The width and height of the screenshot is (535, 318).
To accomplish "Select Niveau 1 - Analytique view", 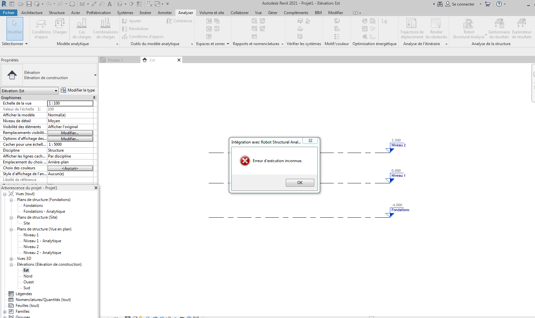I will 42,241.
